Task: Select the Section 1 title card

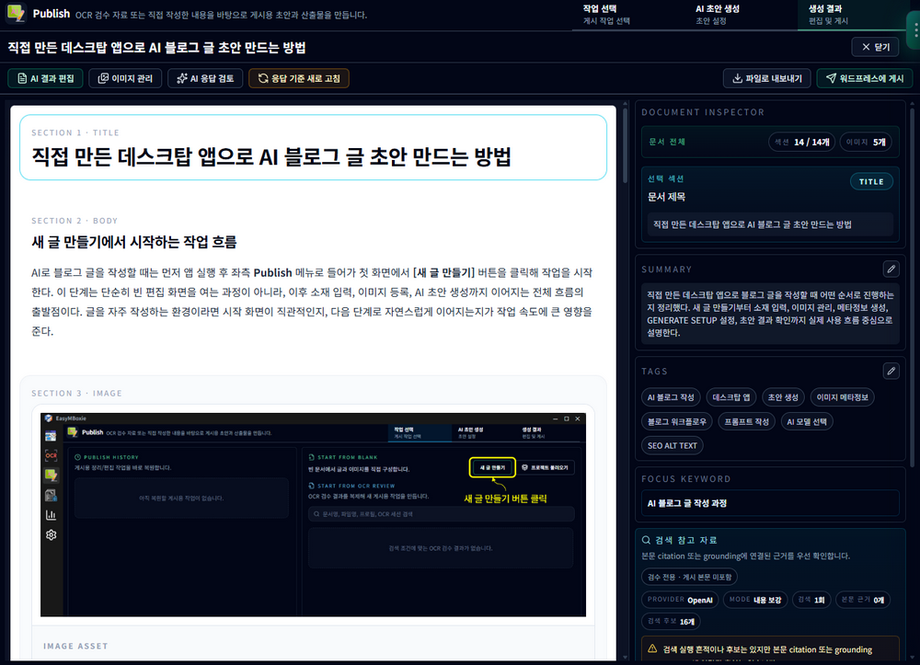Action: pyautogui.click(x=314, y=147)
